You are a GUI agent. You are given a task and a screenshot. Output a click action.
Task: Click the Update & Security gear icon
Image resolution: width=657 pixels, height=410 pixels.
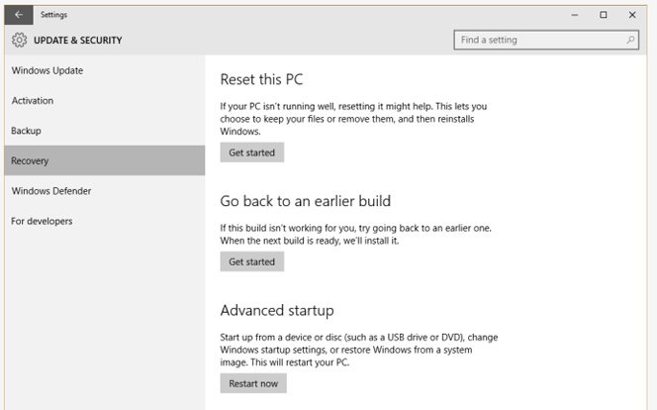tap(19, 40)
